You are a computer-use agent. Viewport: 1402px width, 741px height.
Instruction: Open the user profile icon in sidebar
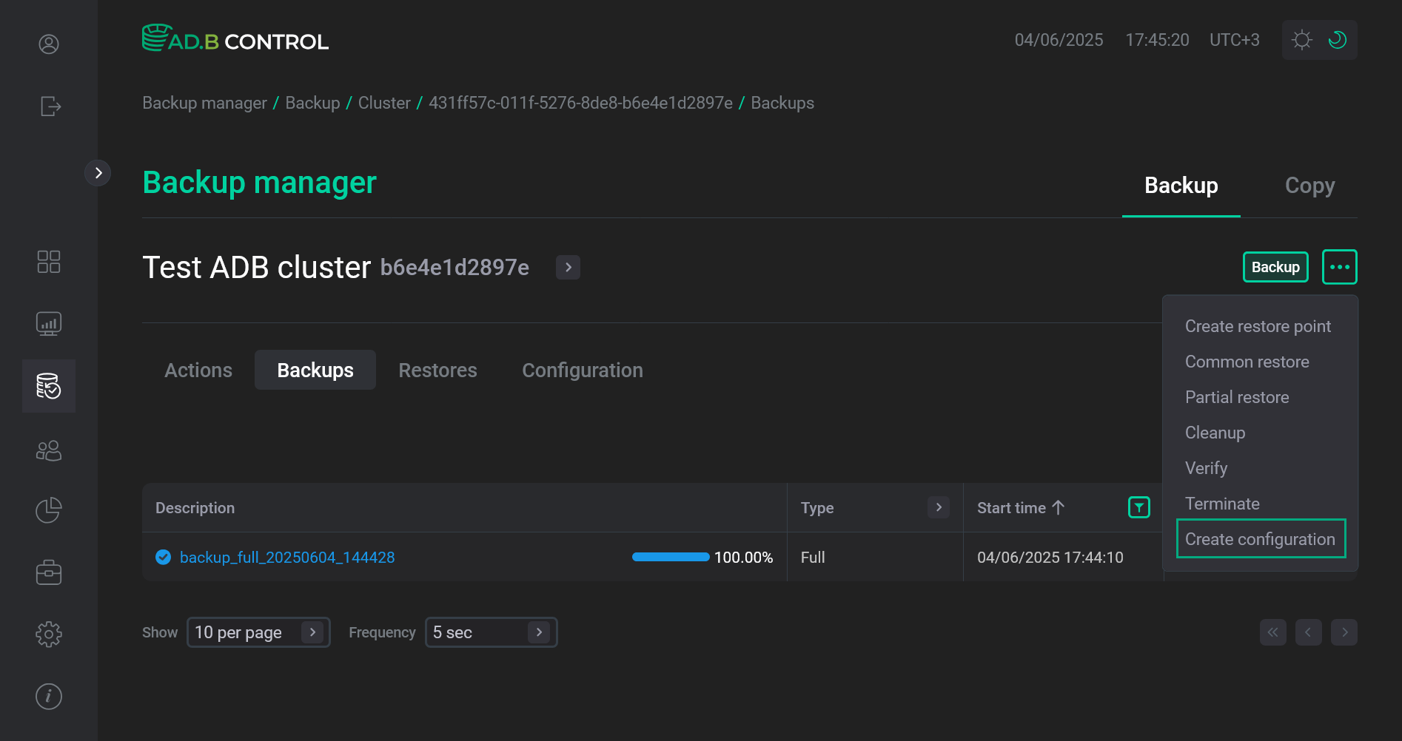[49, 44]
